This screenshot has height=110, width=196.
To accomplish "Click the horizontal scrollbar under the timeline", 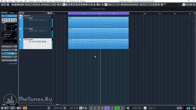I will [x=57, y=105].
